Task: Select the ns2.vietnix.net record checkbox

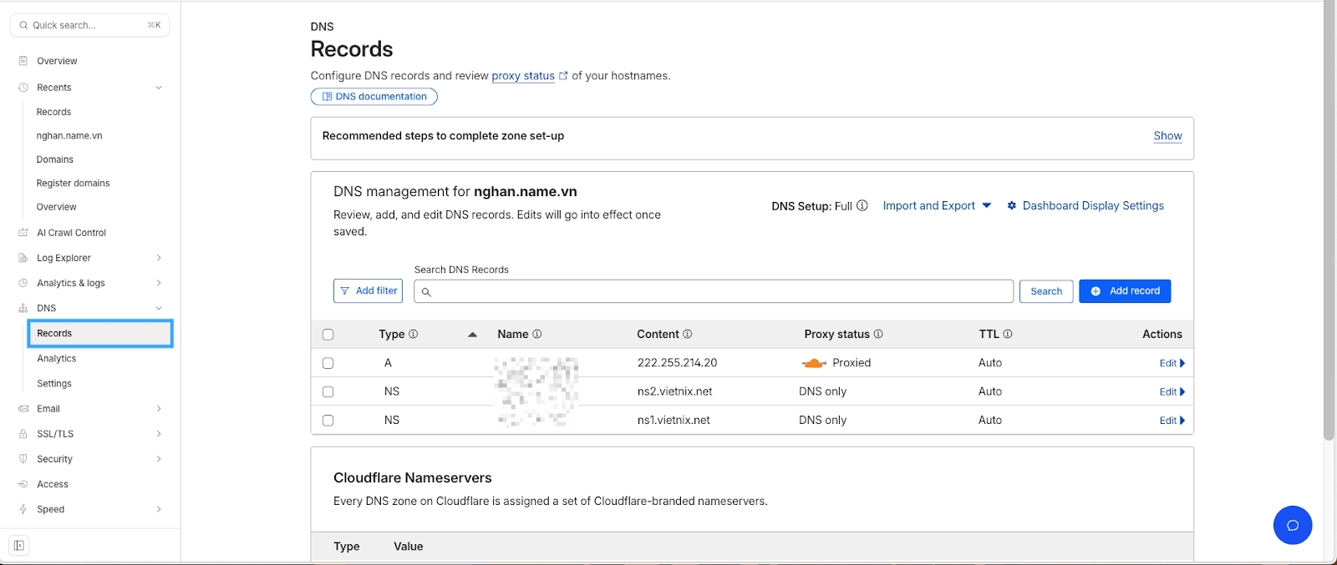Action: (328, 391)
